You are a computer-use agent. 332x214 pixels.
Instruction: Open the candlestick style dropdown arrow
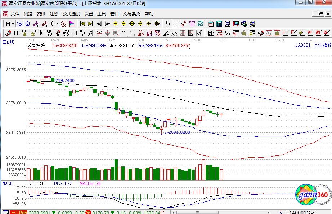coord(57,24)
